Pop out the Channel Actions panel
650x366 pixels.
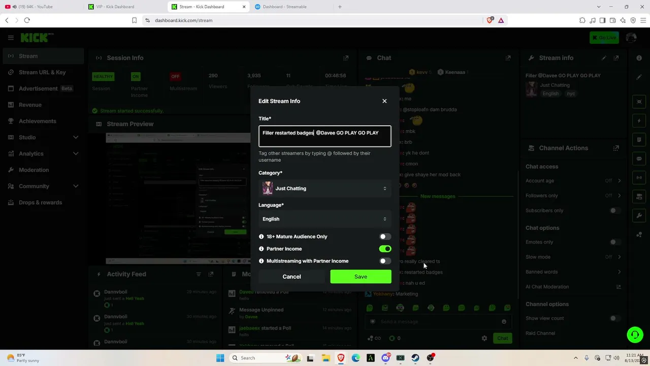pyautogui.click(x=616, y=148)
